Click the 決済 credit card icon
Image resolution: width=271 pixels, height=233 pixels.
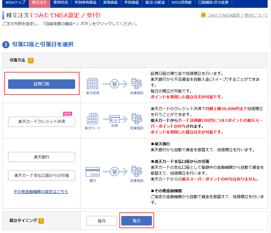pos(115,119)
